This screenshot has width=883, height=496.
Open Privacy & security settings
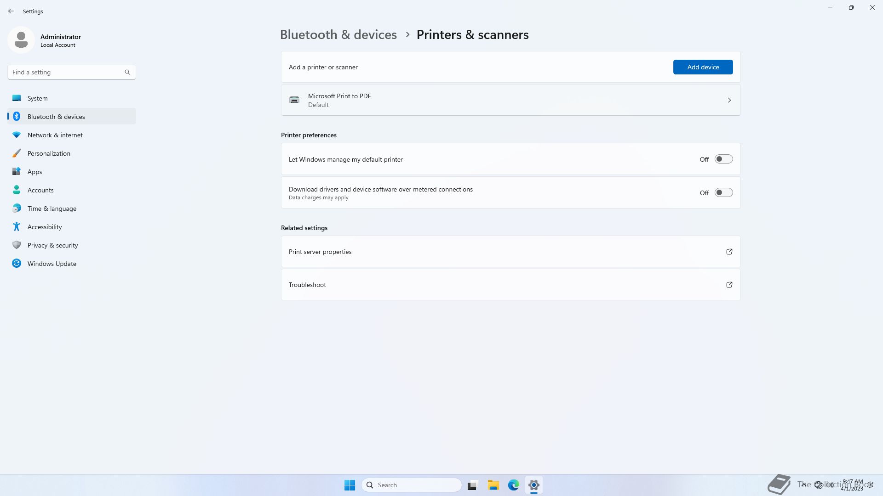tap(72, 245)
